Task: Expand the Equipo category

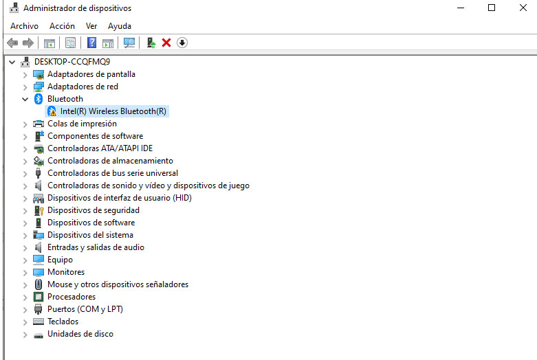Action: [x=25, y=260]
